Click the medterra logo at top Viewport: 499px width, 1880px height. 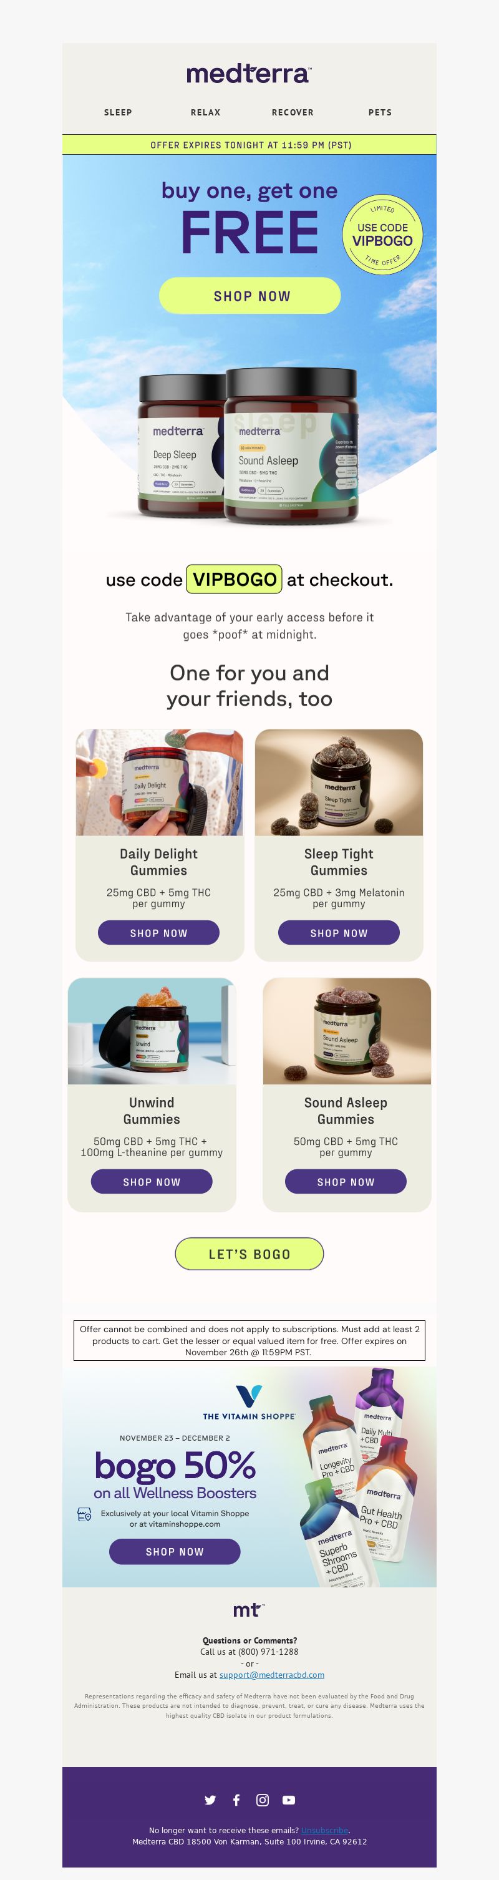click(249, 73)
